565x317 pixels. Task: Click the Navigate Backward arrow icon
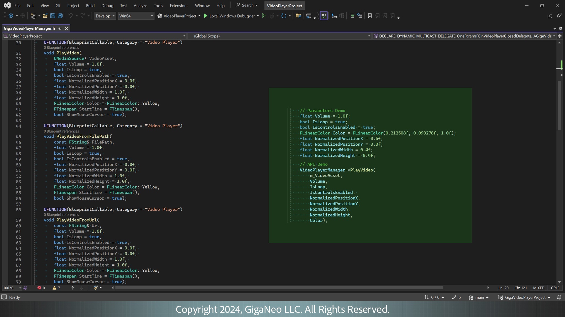click(x=11, y=16)
